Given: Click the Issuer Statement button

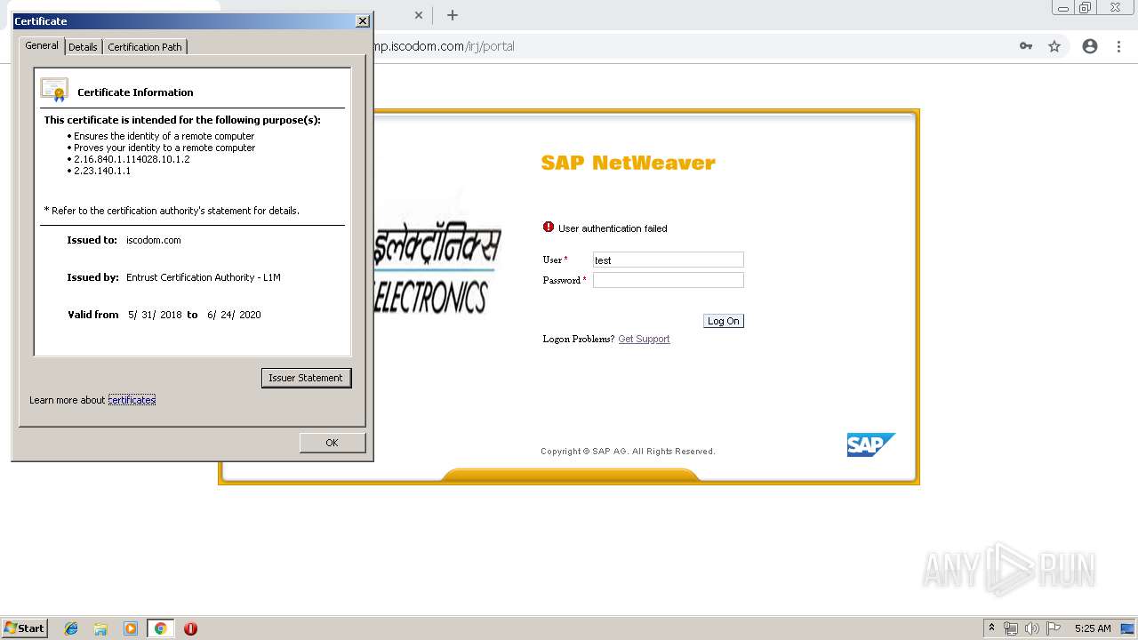Looking at the screenshot, I should tap(306, 378).
